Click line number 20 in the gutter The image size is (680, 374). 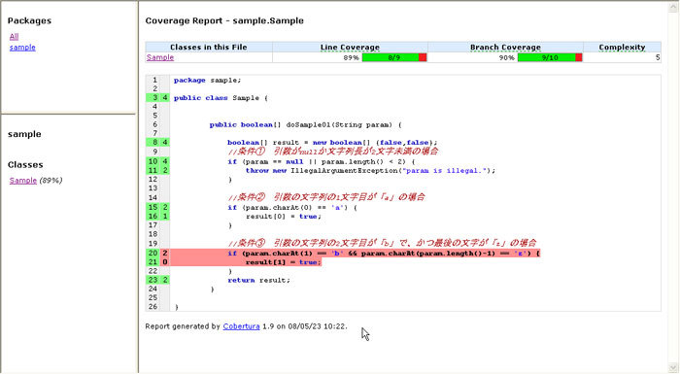tap(153, 253)
